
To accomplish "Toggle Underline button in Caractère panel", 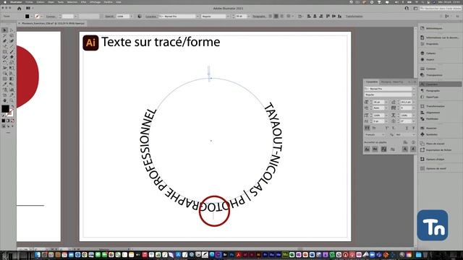I will pos(407,128).
